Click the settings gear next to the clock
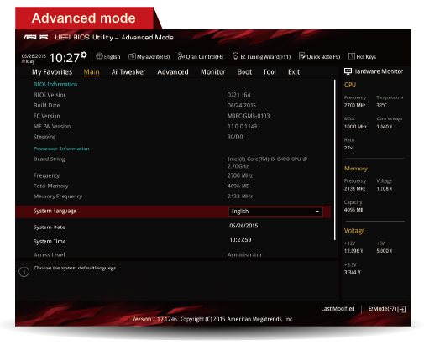 pos(84,55)
